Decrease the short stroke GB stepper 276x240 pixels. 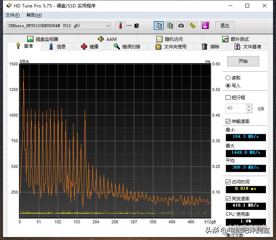coord(249,111)
